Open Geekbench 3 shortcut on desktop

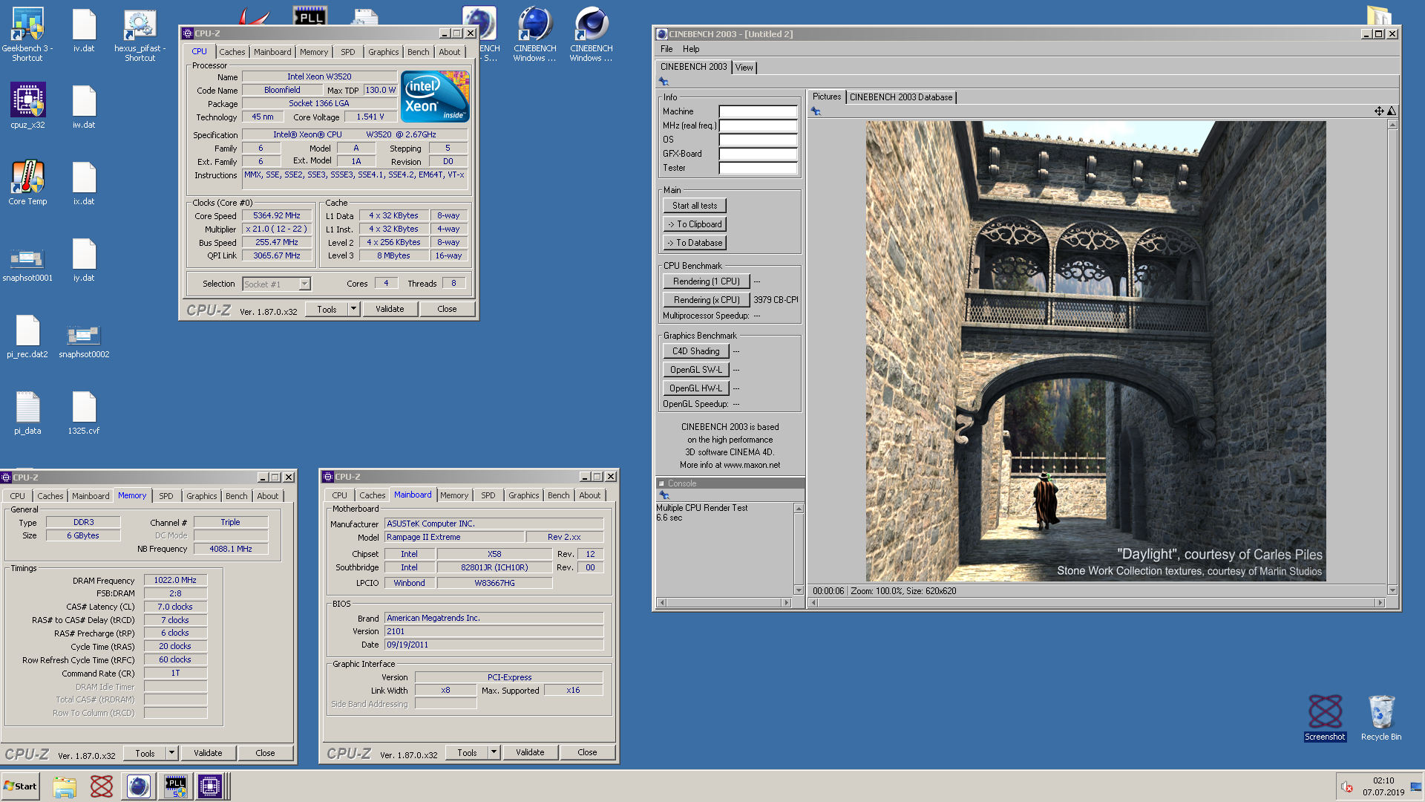point(27,34)
